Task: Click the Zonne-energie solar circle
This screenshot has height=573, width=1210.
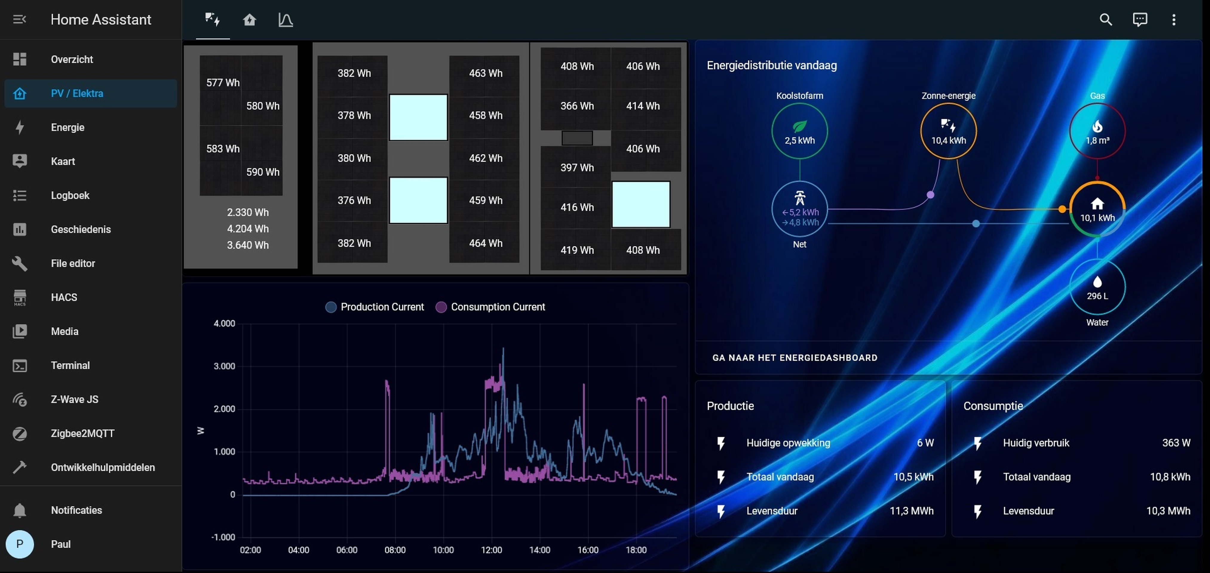Action: pos(948,131)
